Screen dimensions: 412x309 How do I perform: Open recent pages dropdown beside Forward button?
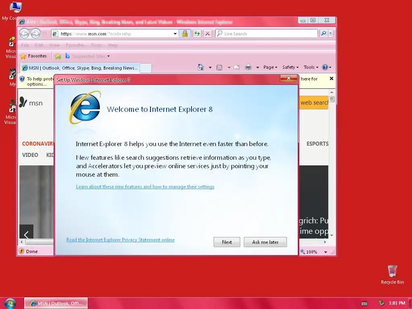pos(44,34)
